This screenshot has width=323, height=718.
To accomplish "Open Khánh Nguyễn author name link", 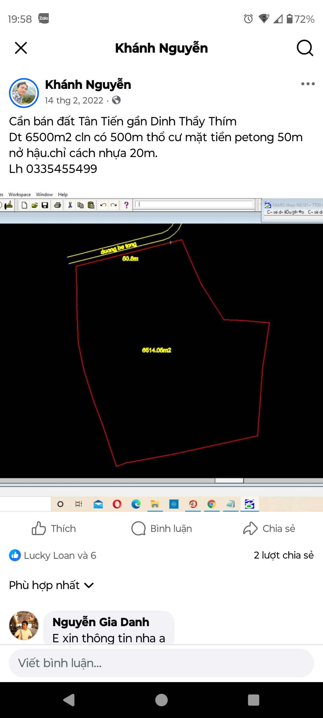I will (88, 85).
